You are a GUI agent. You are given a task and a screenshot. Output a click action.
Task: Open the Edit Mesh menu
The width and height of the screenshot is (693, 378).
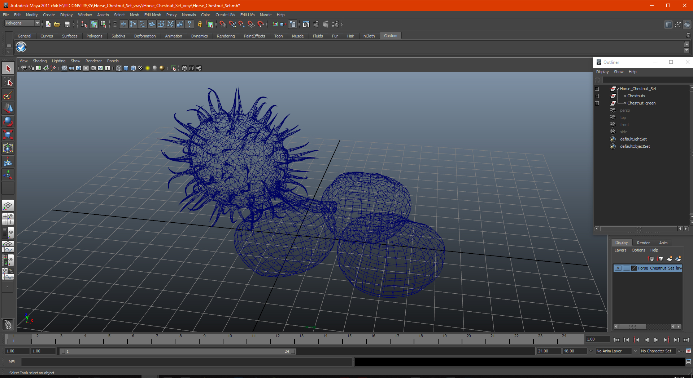[x=153, y=15]
